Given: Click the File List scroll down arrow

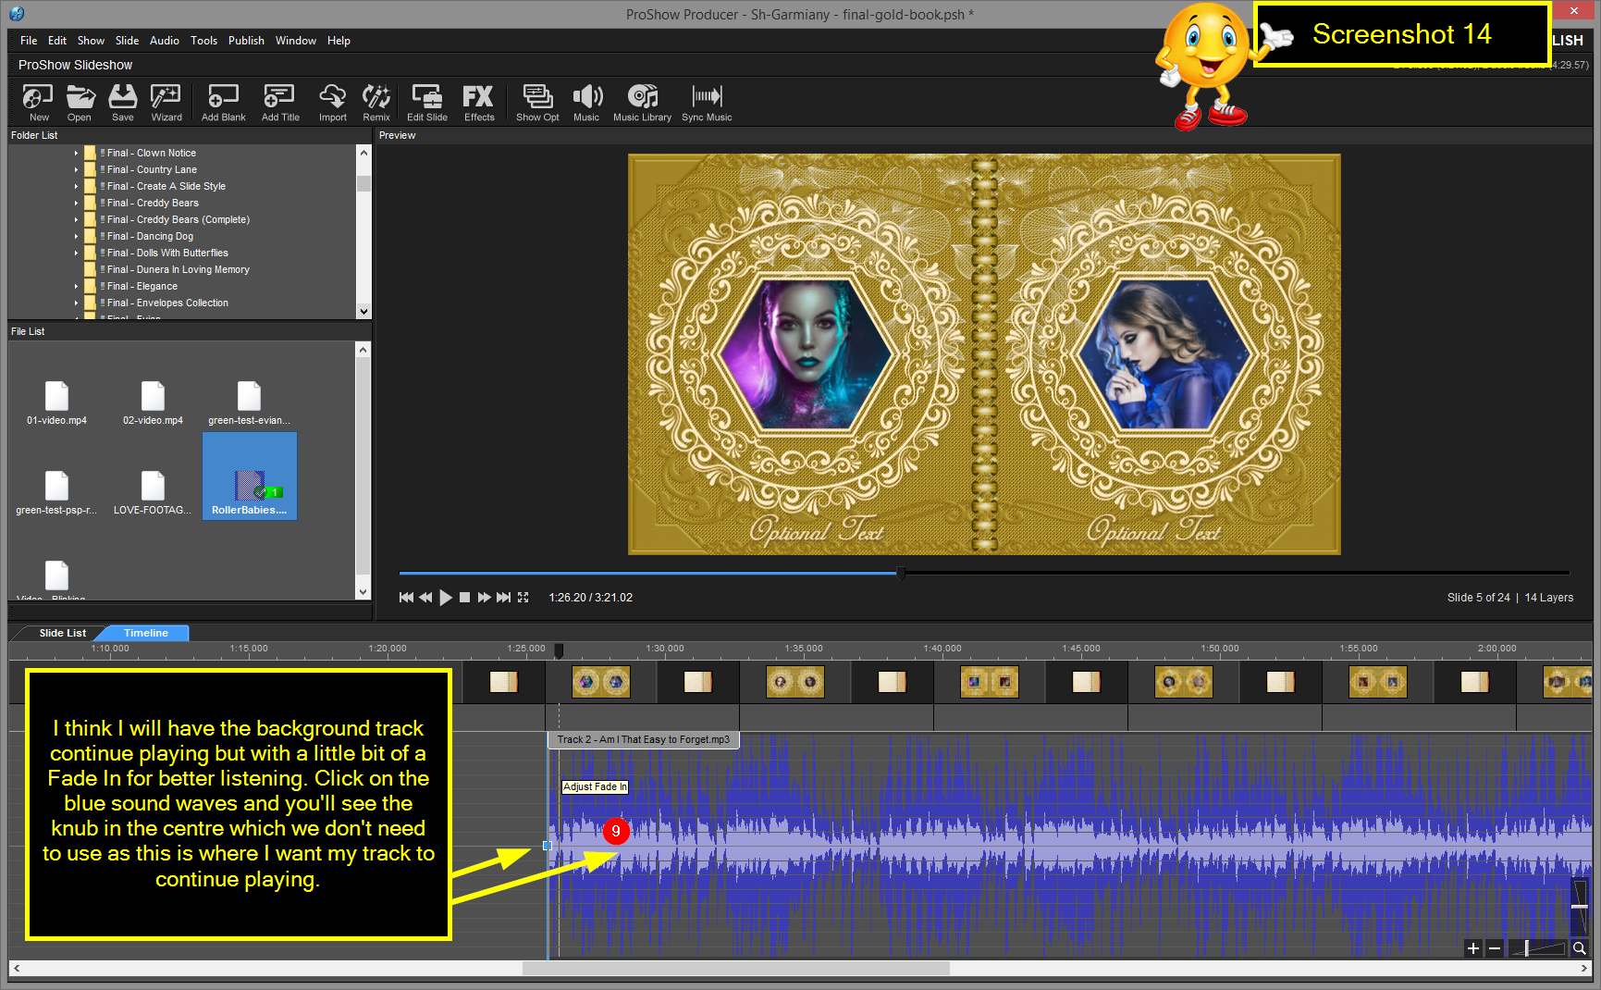Looking at the screenshot, I should pyautogui.click(x=363, y=592).
